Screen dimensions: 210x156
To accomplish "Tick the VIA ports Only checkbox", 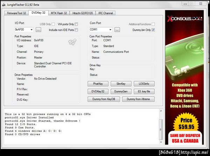I will (76, 24).
